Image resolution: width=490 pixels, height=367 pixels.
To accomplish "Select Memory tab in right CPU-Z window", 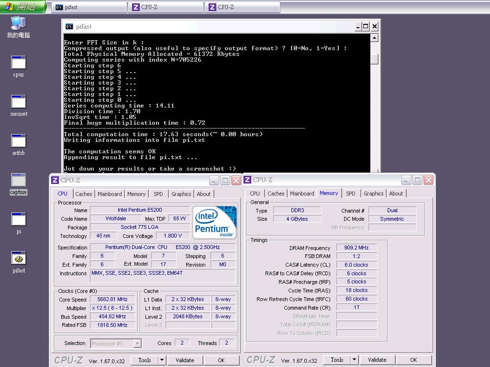I will pyautogui.click(x=329, y=193).
